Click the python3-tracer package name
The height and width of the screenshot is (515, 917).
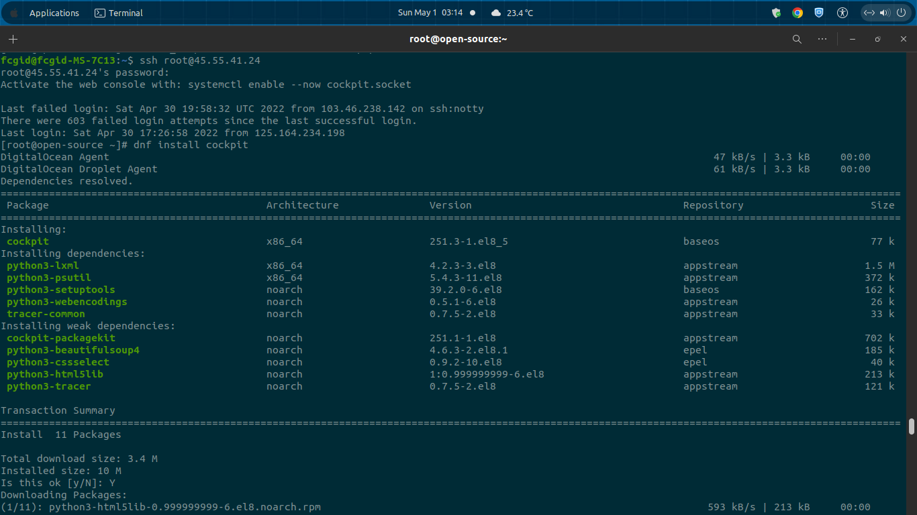click(x=49, y=386)
